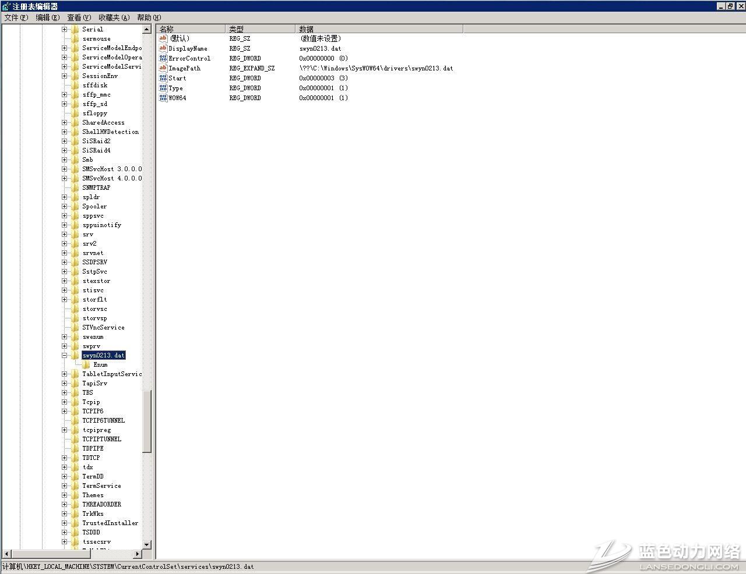The image size is (746, 574).
Task: Click the WOW64 DWORD value icon
Action: 163,98
